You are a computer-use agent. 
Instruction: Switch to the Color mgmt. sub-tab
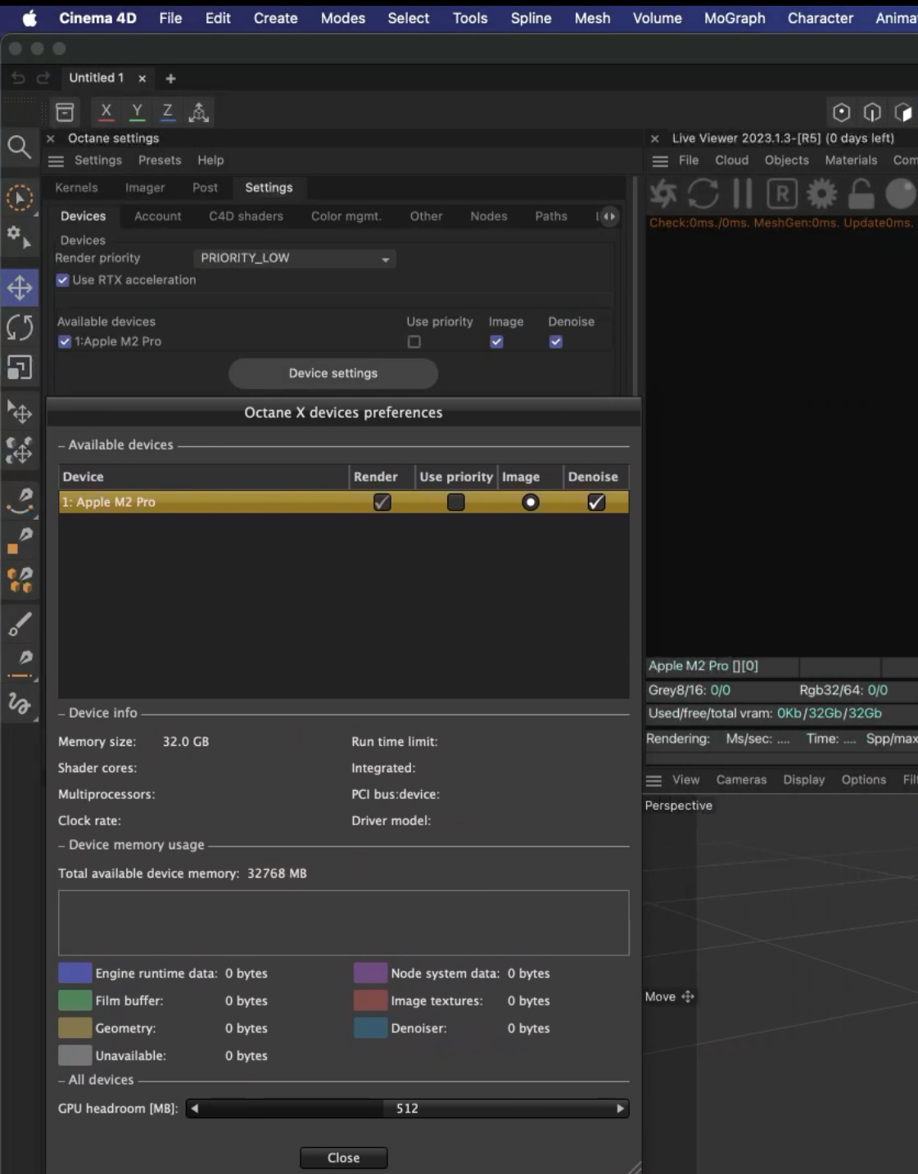point(346,216)
